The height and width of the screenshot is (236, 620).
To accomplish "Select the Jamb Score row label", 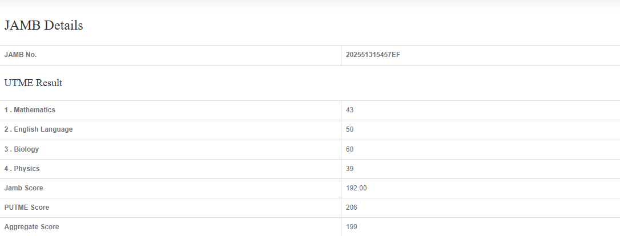I will point(23,188).
